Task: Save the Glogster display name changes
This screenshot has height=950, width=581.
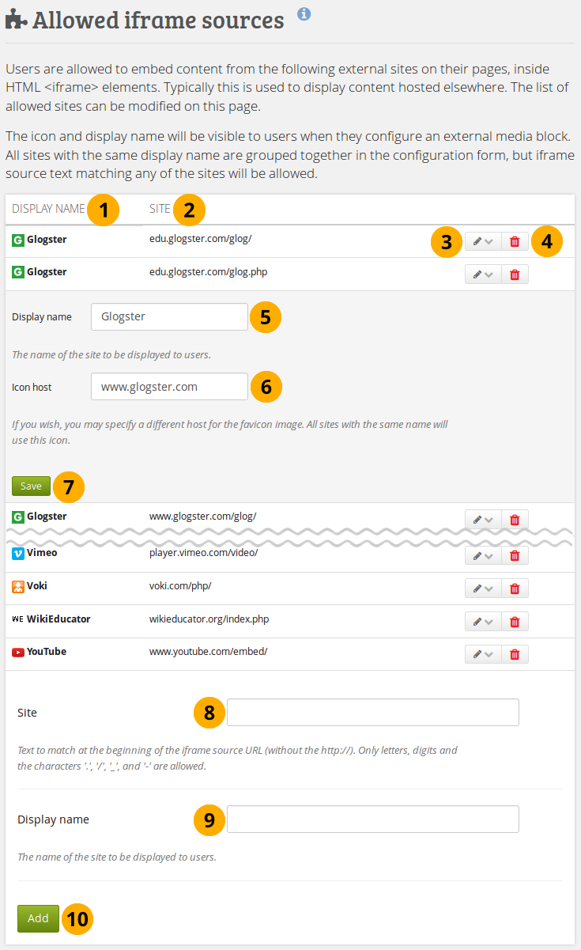Action: 31,486
